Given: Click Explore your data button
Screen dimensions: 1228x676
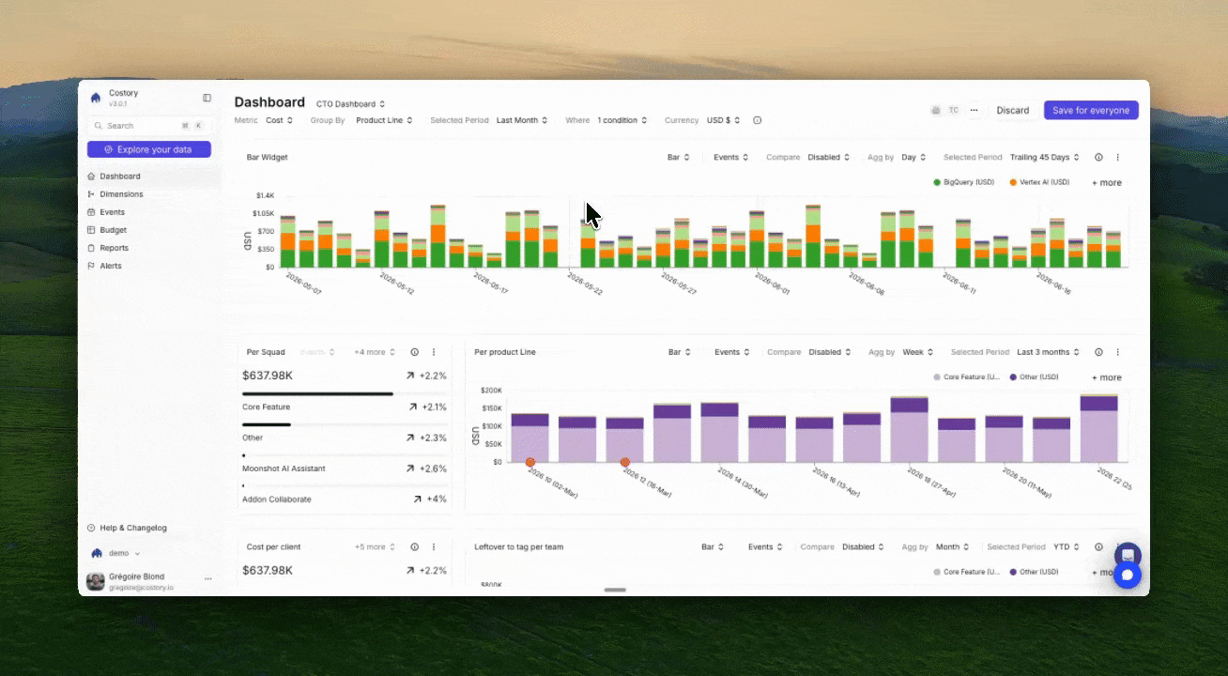Looking at the screenshot, I should [x=149, y=149].
